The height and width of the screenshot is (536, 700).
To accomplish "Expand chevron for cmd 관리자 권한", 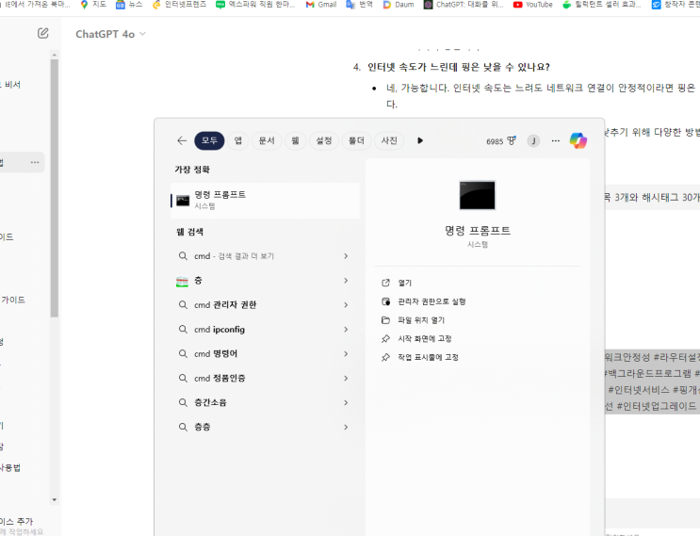I will 346,305.
